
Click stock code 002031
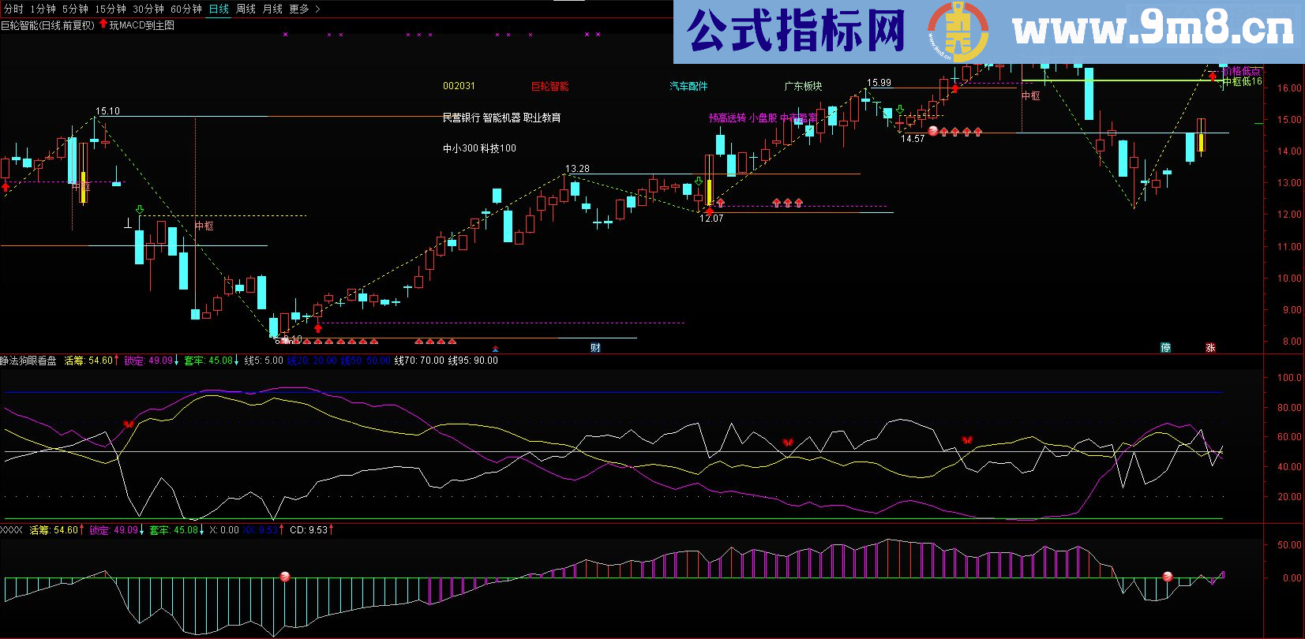pyautogui.click(x=459, y=86)
